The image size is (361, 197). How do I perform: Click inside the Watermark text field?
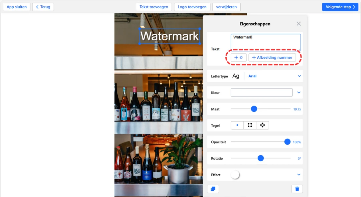[x=266, y=40]
